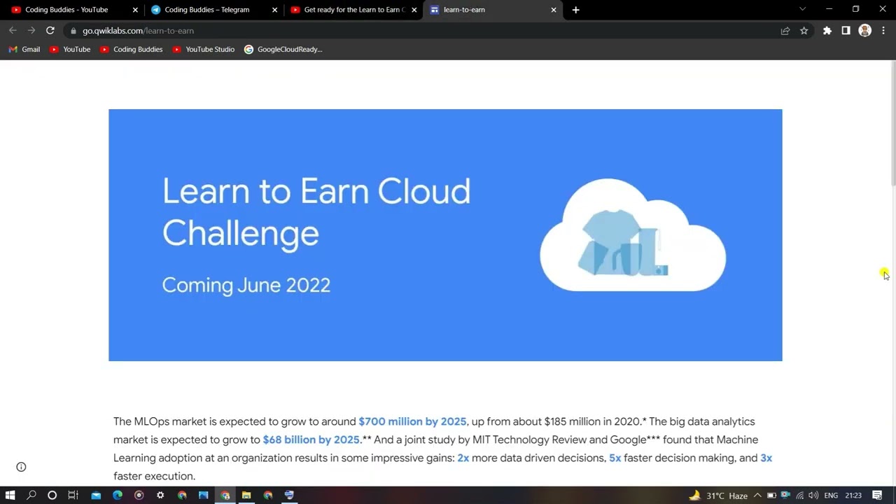896x504 pixels.
Task: Open the Get ready for the Learn to Earn tab
Action: [353, 10]
